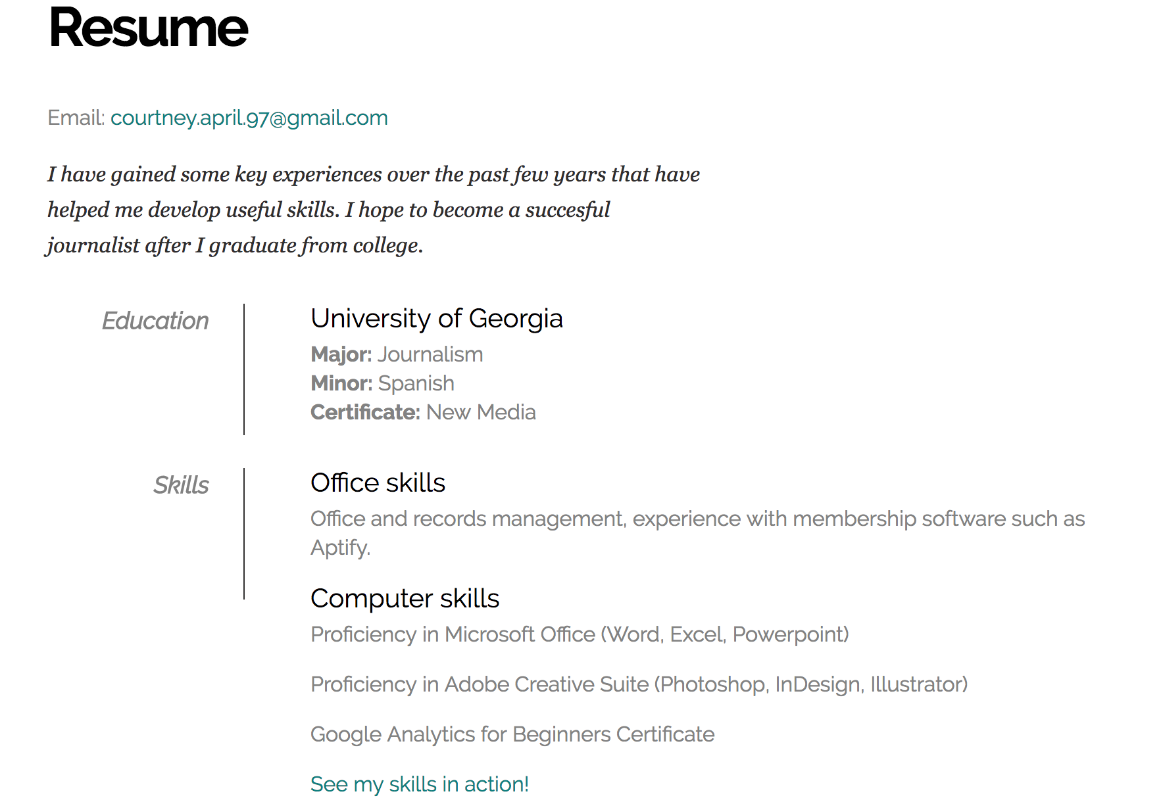Viewport: 1163px width, 802px height.
Task: Click the Office skills heading
Action: [x=378, y=483]
